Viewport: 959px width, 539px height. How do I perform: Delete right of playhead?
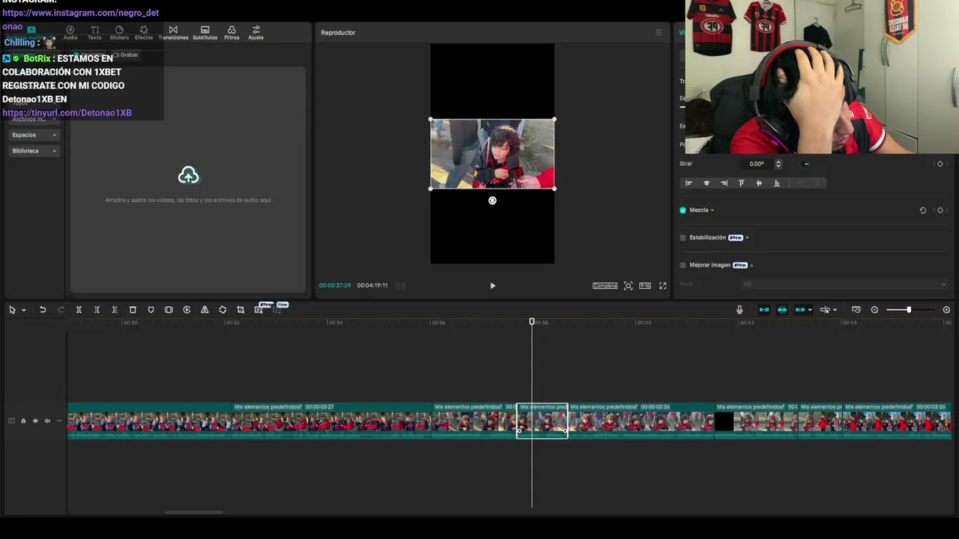point(115,310)
